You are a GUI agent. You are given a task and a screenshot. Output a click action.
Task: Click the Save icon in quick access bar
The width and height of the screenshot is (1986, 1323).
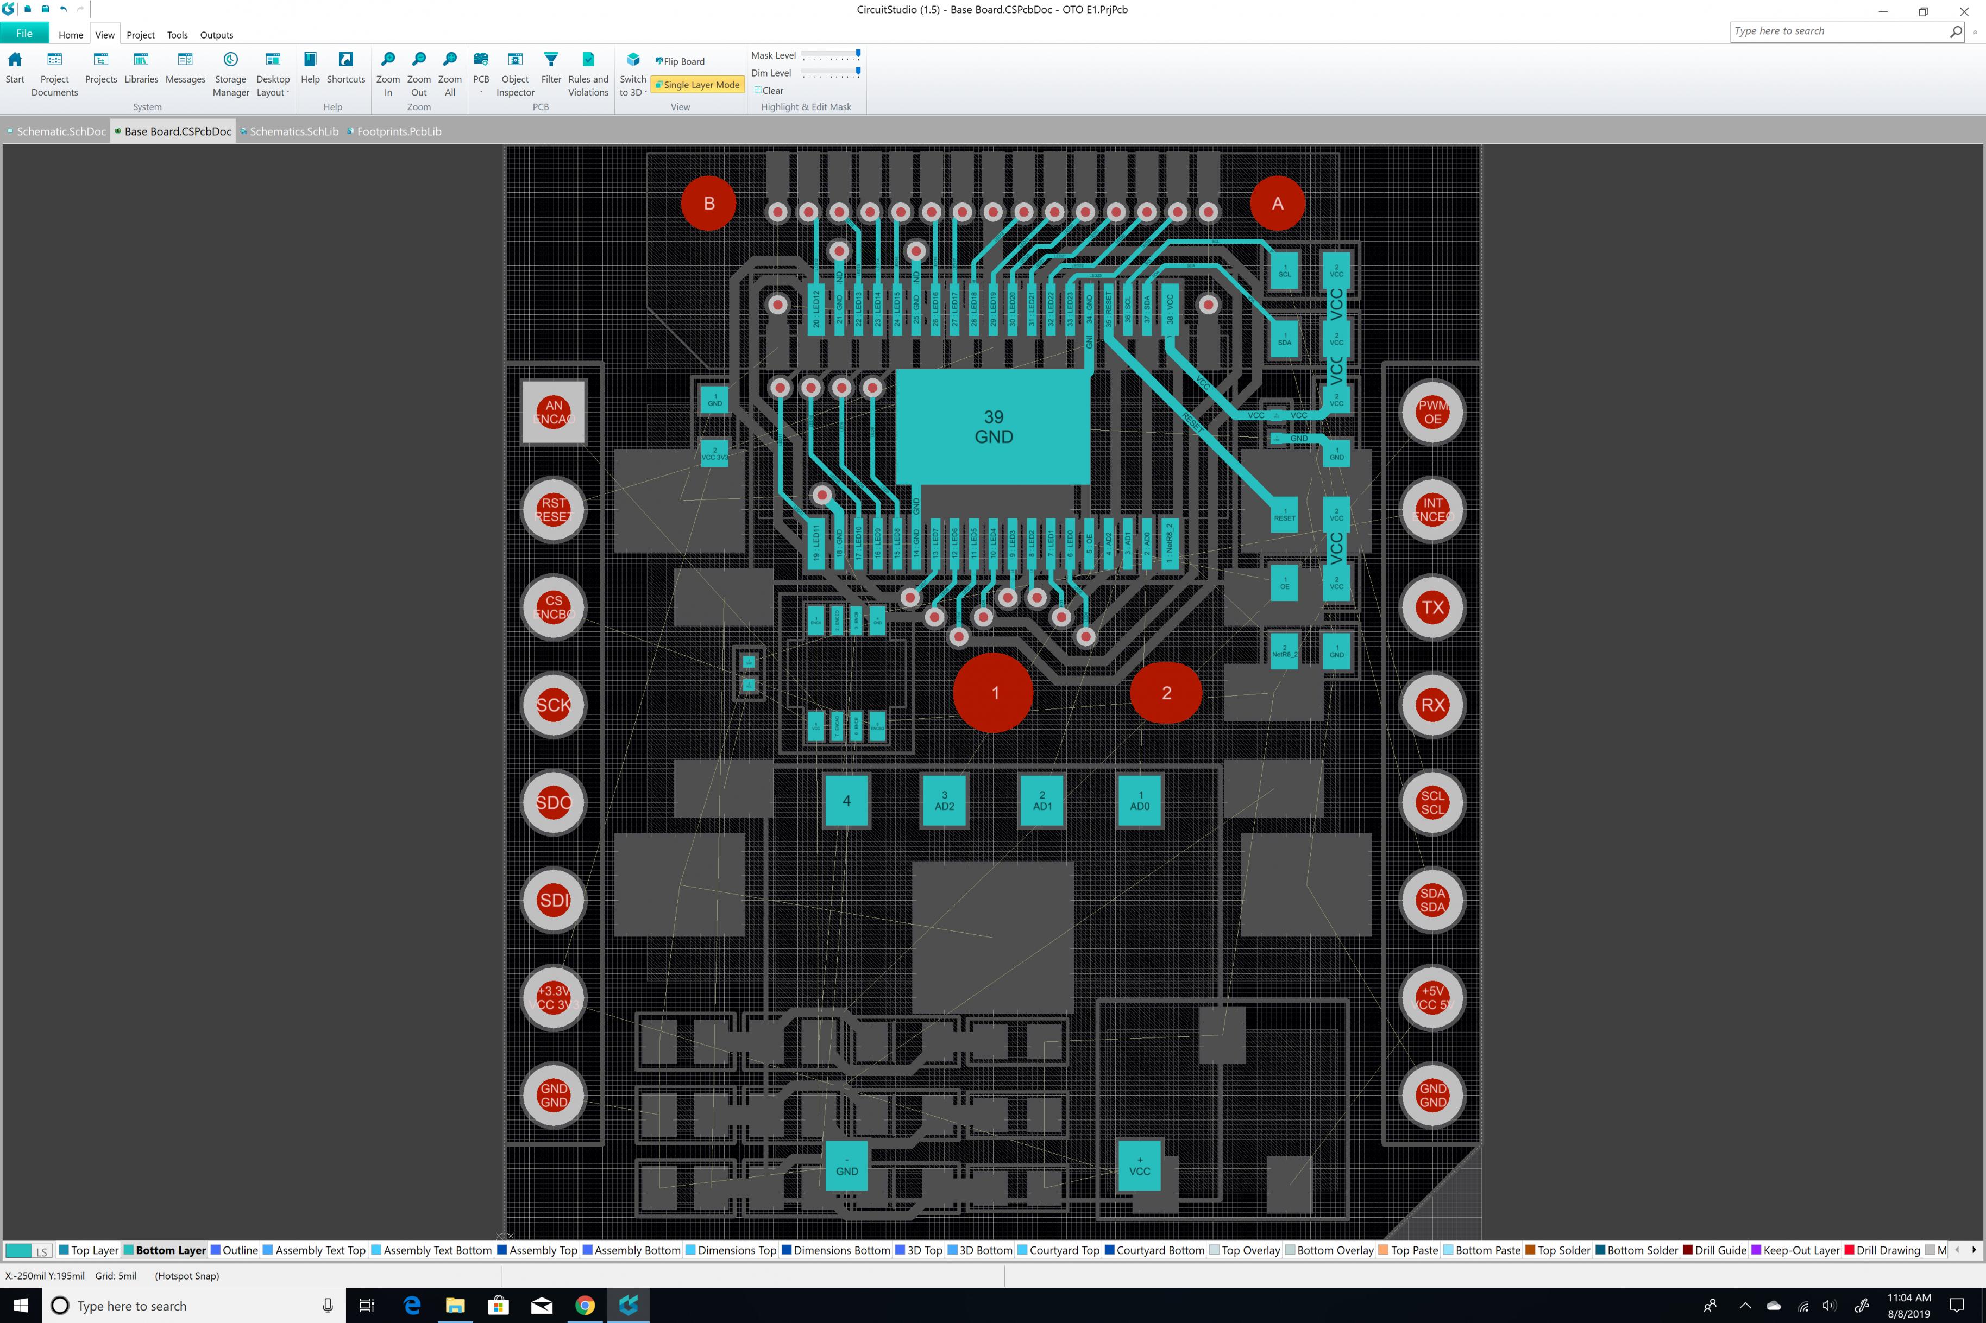[x=45, y=9]
